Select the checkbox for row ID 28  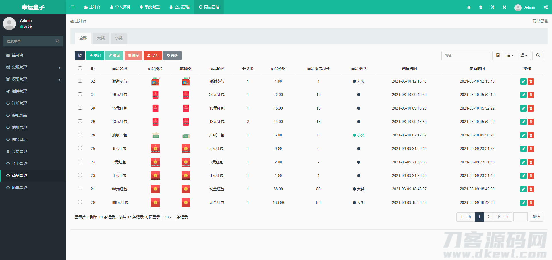click(80, 135)
